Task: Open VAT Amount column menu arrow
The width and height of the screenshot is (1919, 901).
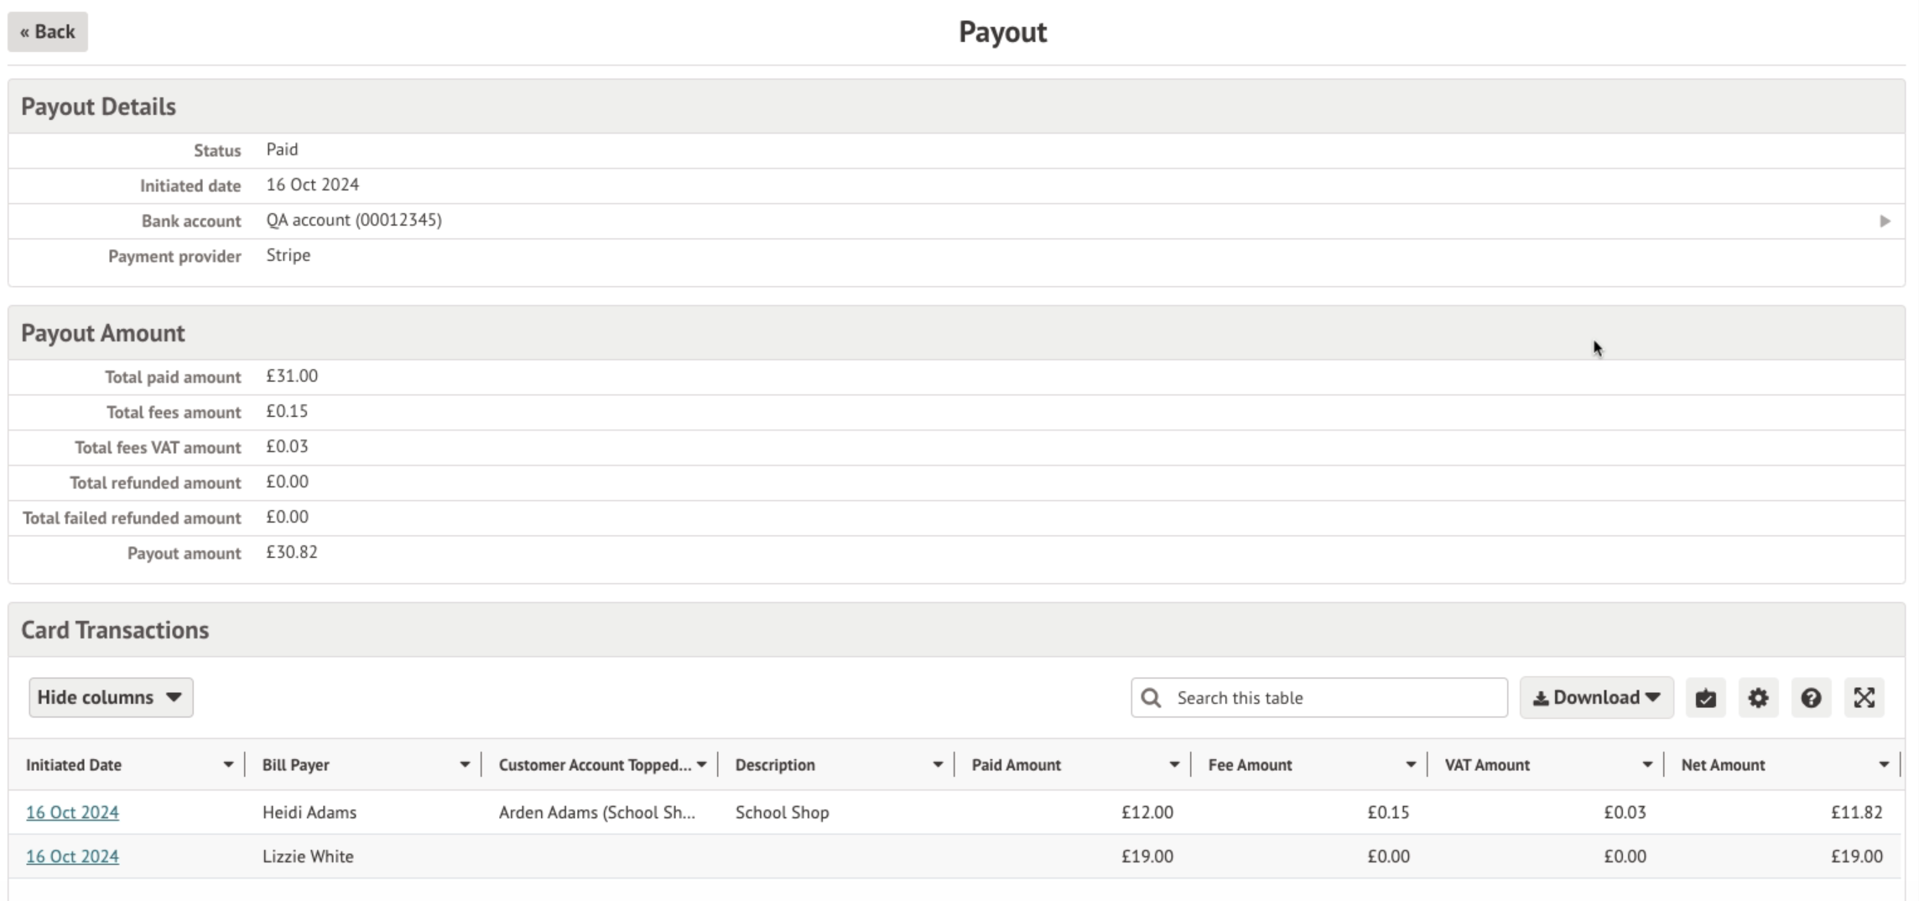Action: [1646, 765]
